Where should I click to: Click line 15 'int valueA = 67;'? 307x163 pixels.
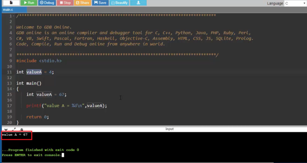(46, 94)
